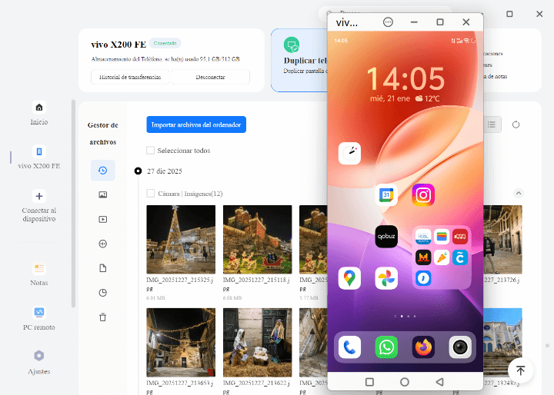
Task: Open the images category icon in file manager
Action: [103, 195]
